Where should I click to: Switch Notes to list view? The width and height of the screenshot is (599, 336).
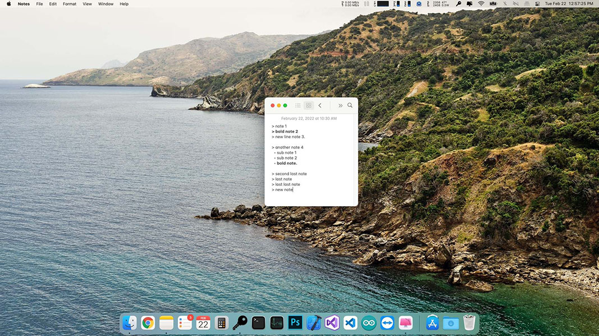pyautogui.click(x=298, y=105)
